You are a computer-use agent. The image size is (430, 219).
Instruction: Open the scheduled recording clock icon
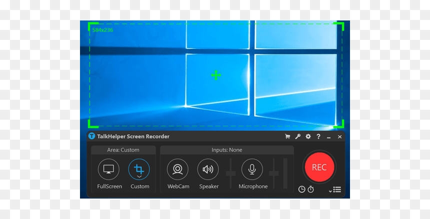(x=301, y=190)
